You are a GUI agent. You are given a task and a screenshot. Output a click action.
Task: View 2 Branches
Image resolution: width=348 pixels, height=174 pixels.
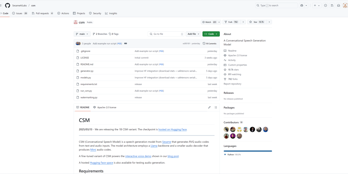pos(100,34)
